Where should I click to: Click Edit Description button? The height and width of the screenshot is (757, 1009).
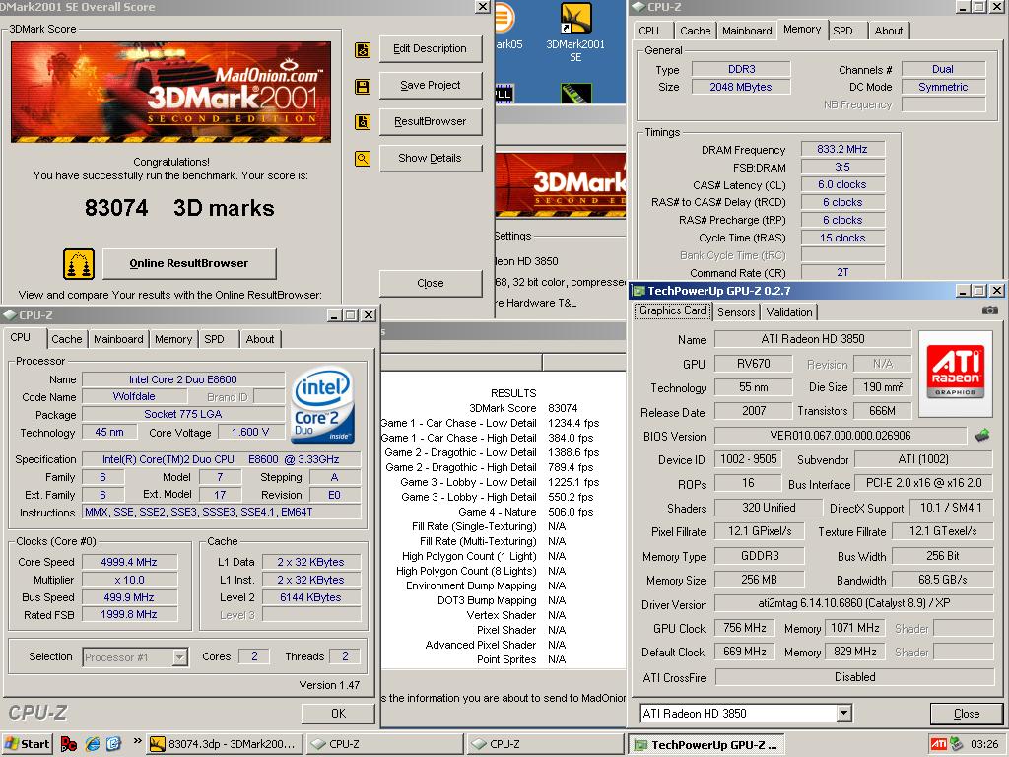pos(430,49)
